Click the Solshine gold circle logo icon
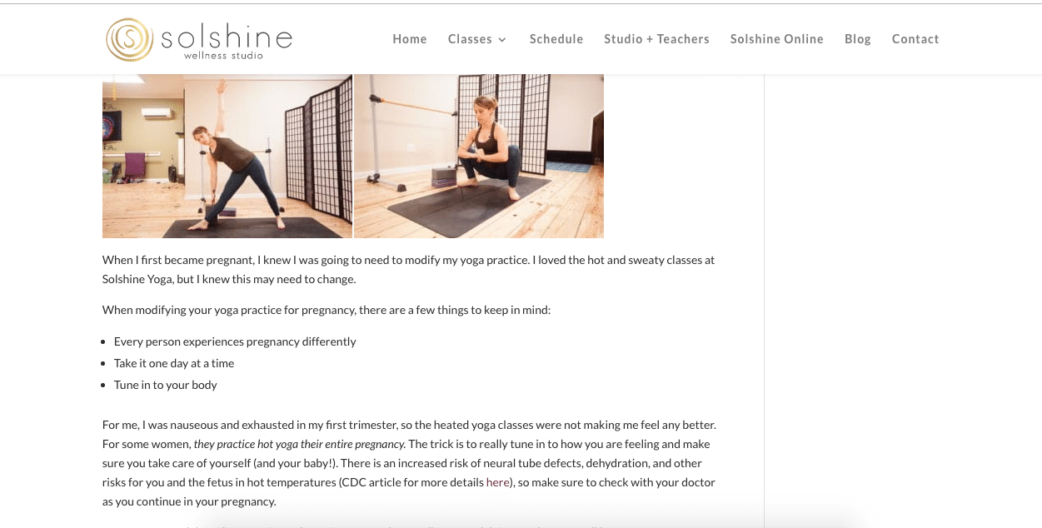 coord(129,39)
